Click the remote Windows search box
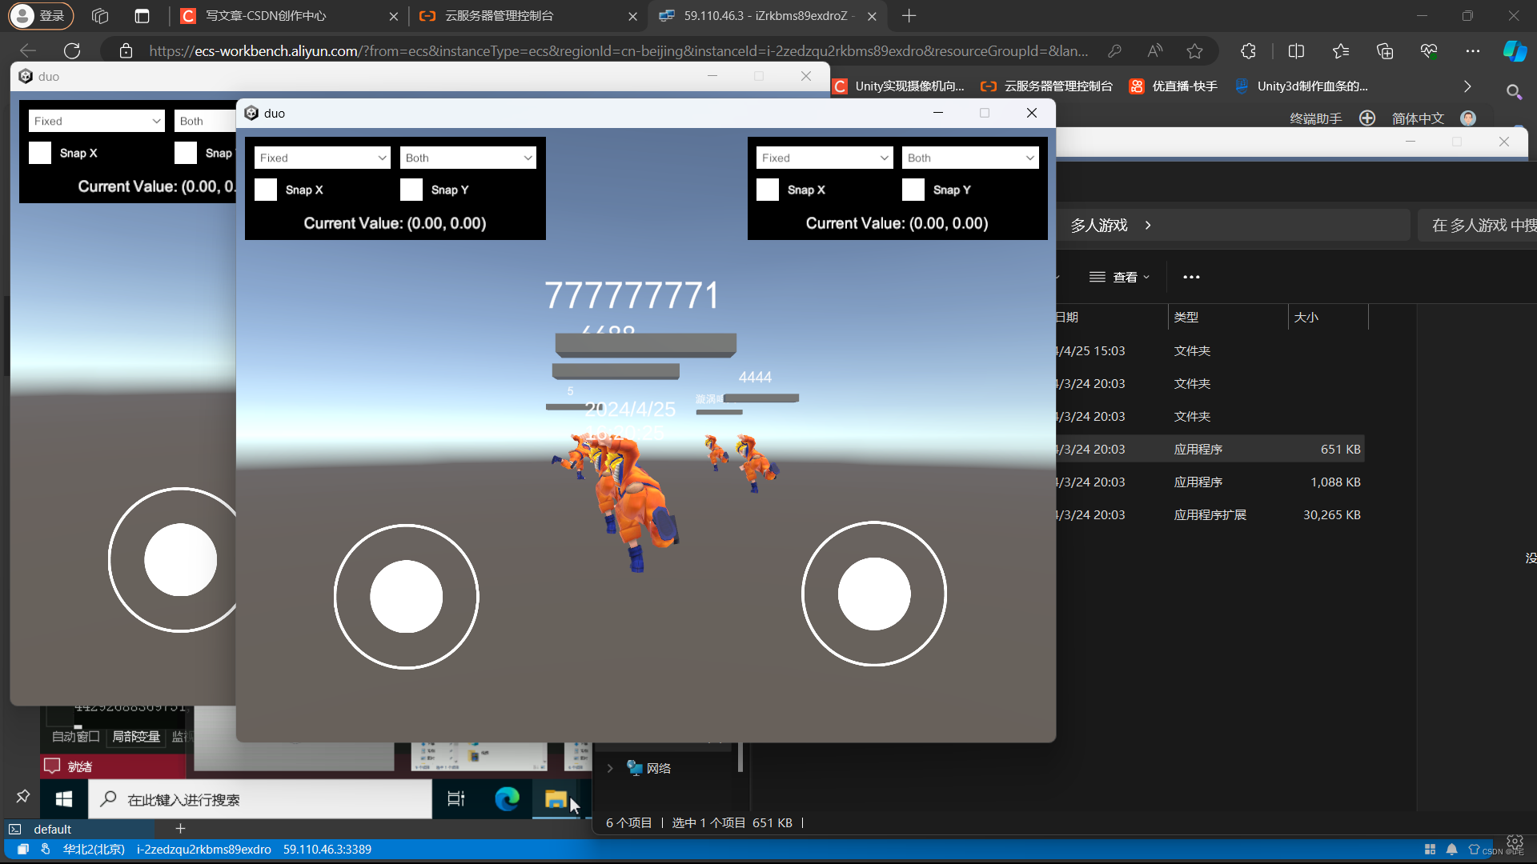Viewport: 1537px width, 864px height. click(260, 799)
